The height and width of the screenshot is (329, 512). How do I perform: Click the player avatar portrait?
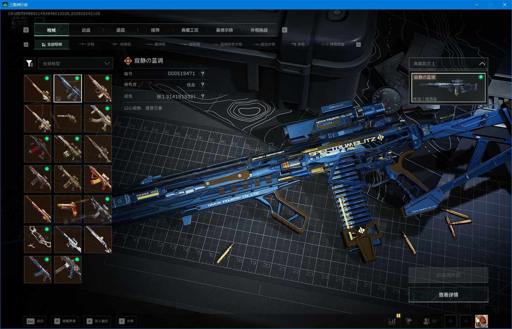[x=481, y=321]
